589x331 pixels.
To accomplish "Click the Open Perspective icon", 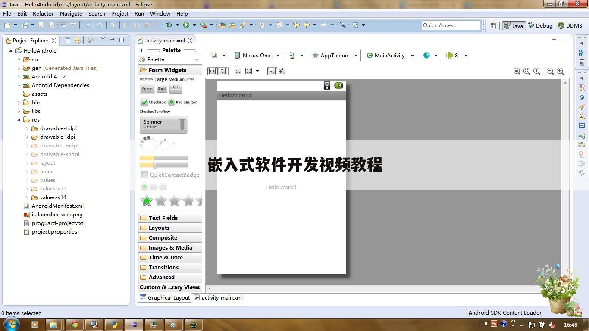I will [493, 25].
